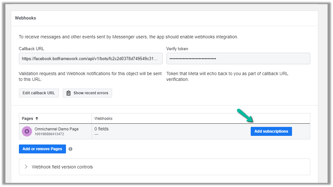Image resolution: width=333 pixels, height=187 pixels.
Task: Click the Verify token label
Action: 177,49
